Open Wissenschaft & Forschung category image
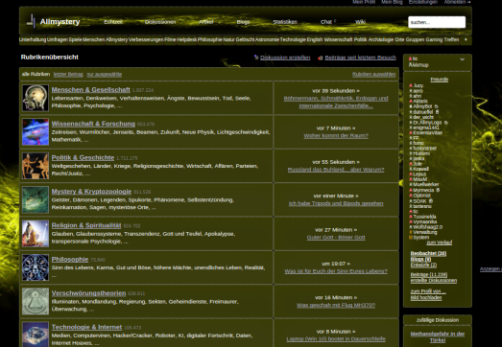 click(36, 131)
